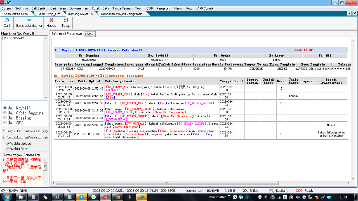Image resolution: width=358 pixels, height=201 pixels.
Task: Click Google Drive tray icon
Action: click(x=285, y=197)
